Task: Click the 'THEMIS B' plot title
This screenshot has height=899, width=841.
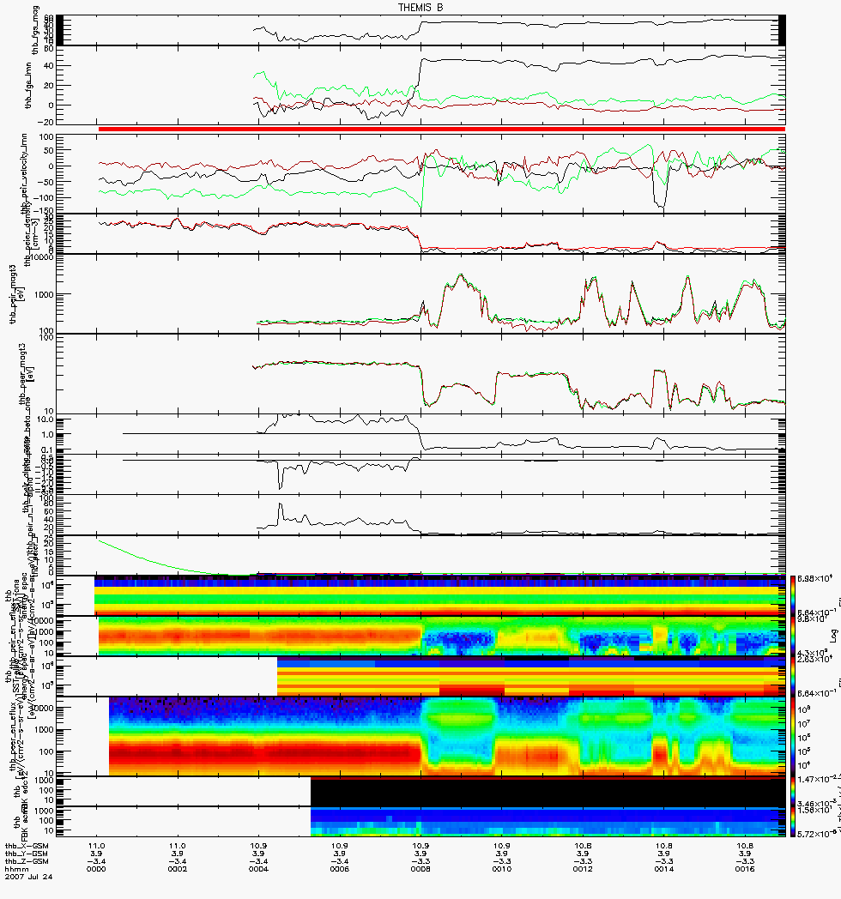Action: pyautogui.click(x=420, y=8)
